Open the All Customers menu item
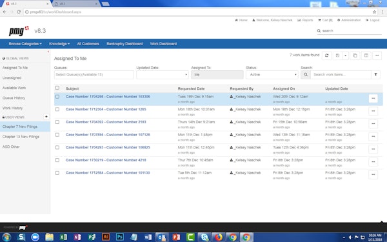 coord(88,44)
